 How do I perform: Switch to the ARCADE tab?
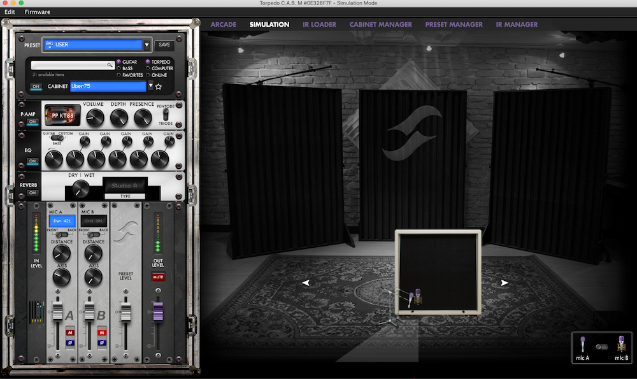coord(224,24)
